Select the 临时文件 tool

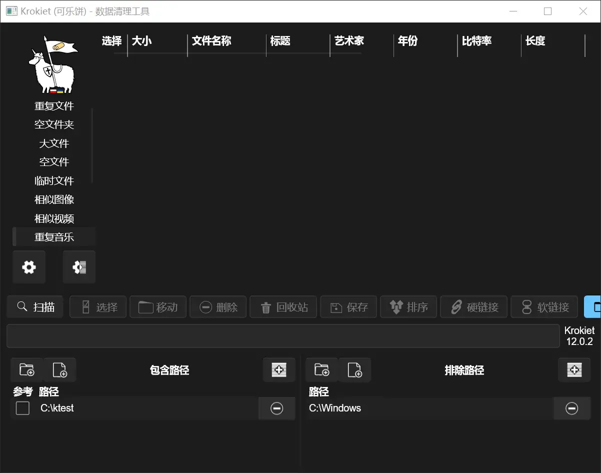[54, 181]
